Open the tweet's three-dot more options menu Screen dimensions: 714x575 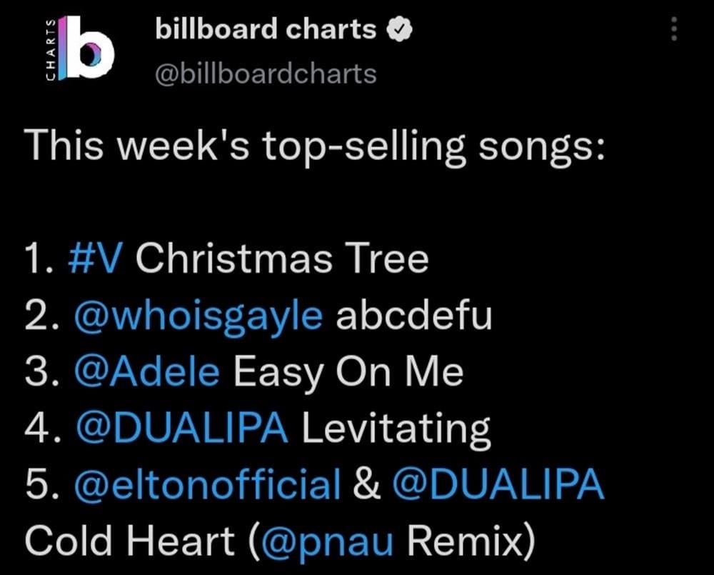click(x=674, y=30)
